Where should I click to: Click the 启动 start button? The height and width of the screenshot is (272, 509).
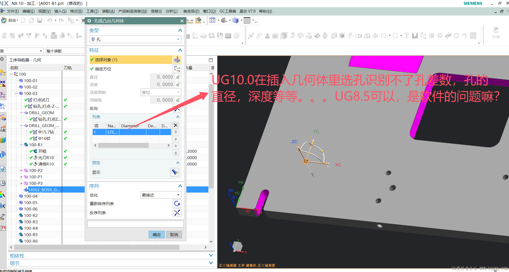10,20
